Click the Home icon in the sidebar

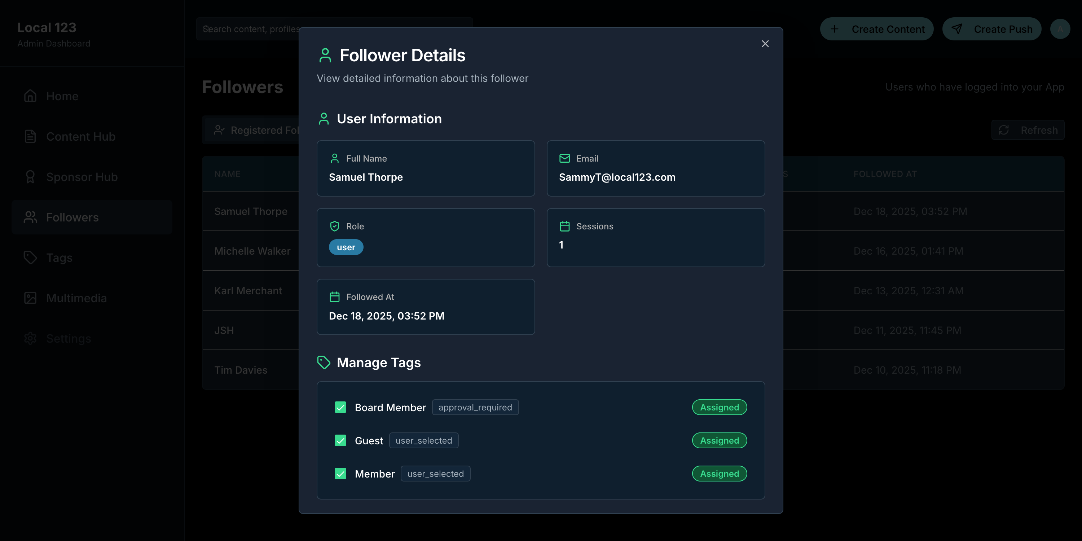pyautogui.click(x=30, y=96)
